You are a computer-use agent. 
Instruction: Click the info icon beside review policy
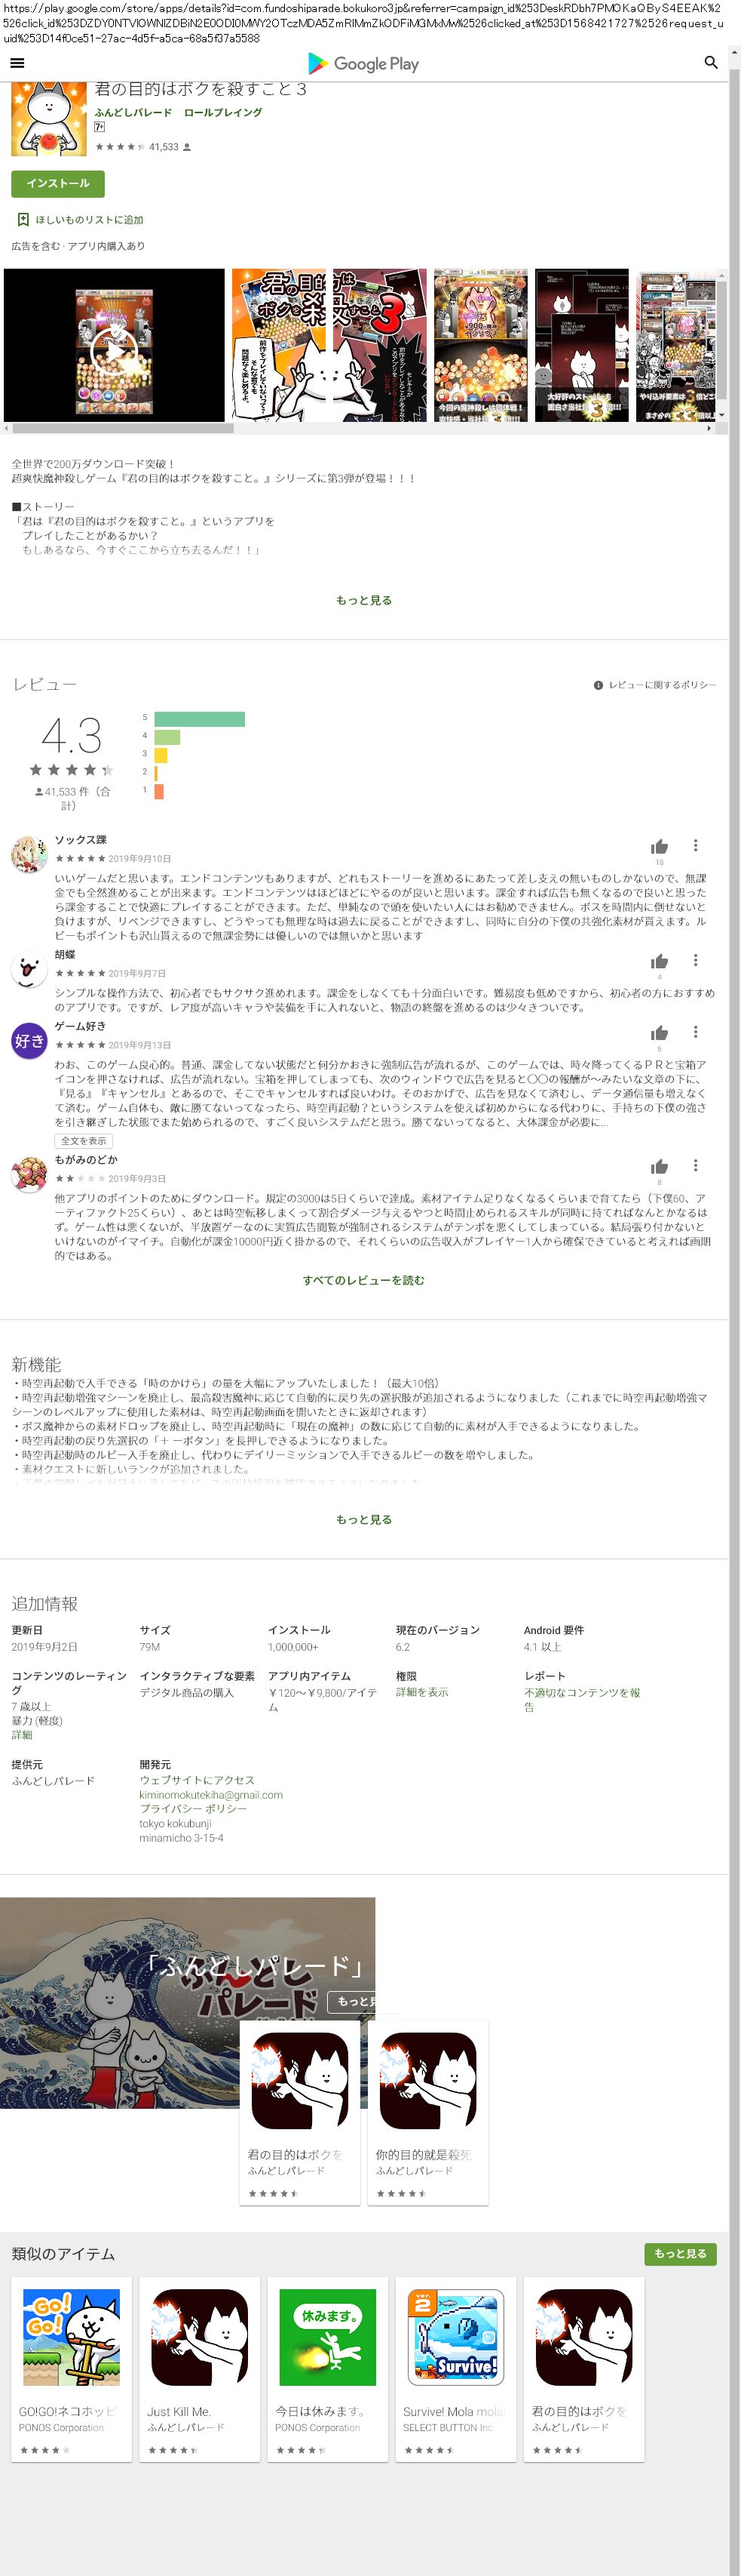pyautogui.click(x=599, y=685)
